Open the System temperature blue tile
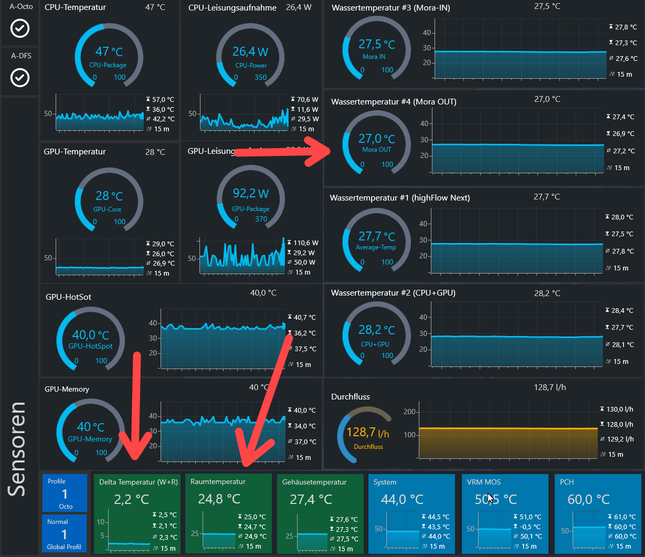The height and width of the screenshot is (557, 645). pyautogui.click(x=412, y=513)
